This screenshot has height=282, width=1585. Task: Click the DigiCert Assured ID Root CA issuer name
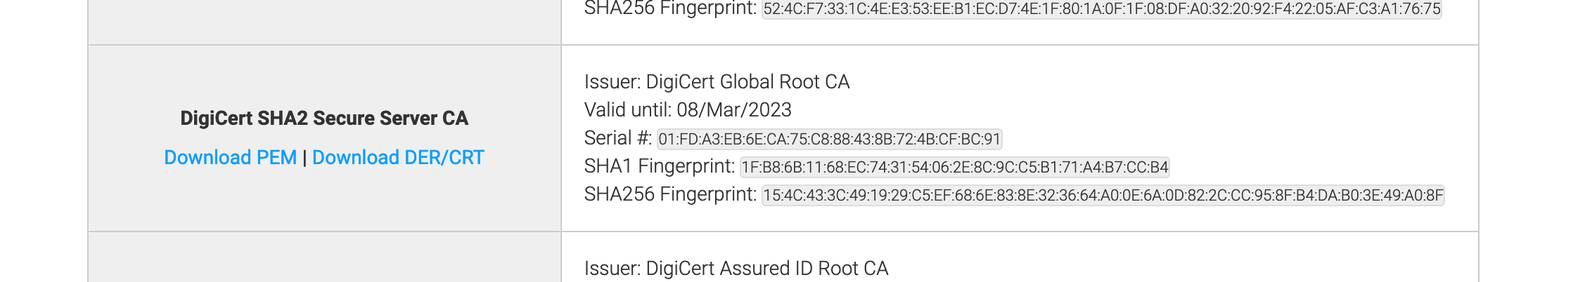(x=767, y=269)
